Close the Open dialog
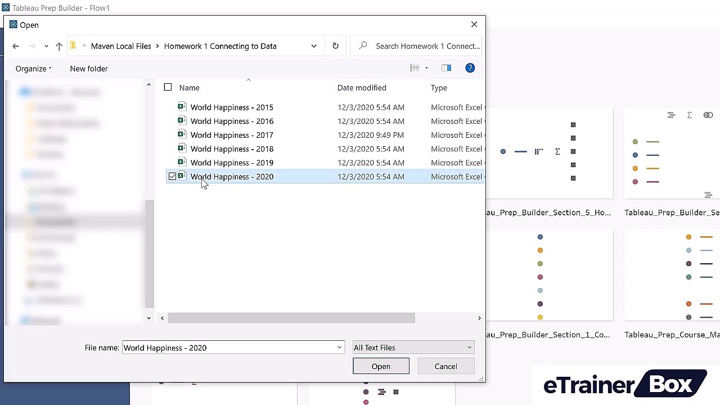Viewport: 720px width, 405px height. tap(474, 24)
